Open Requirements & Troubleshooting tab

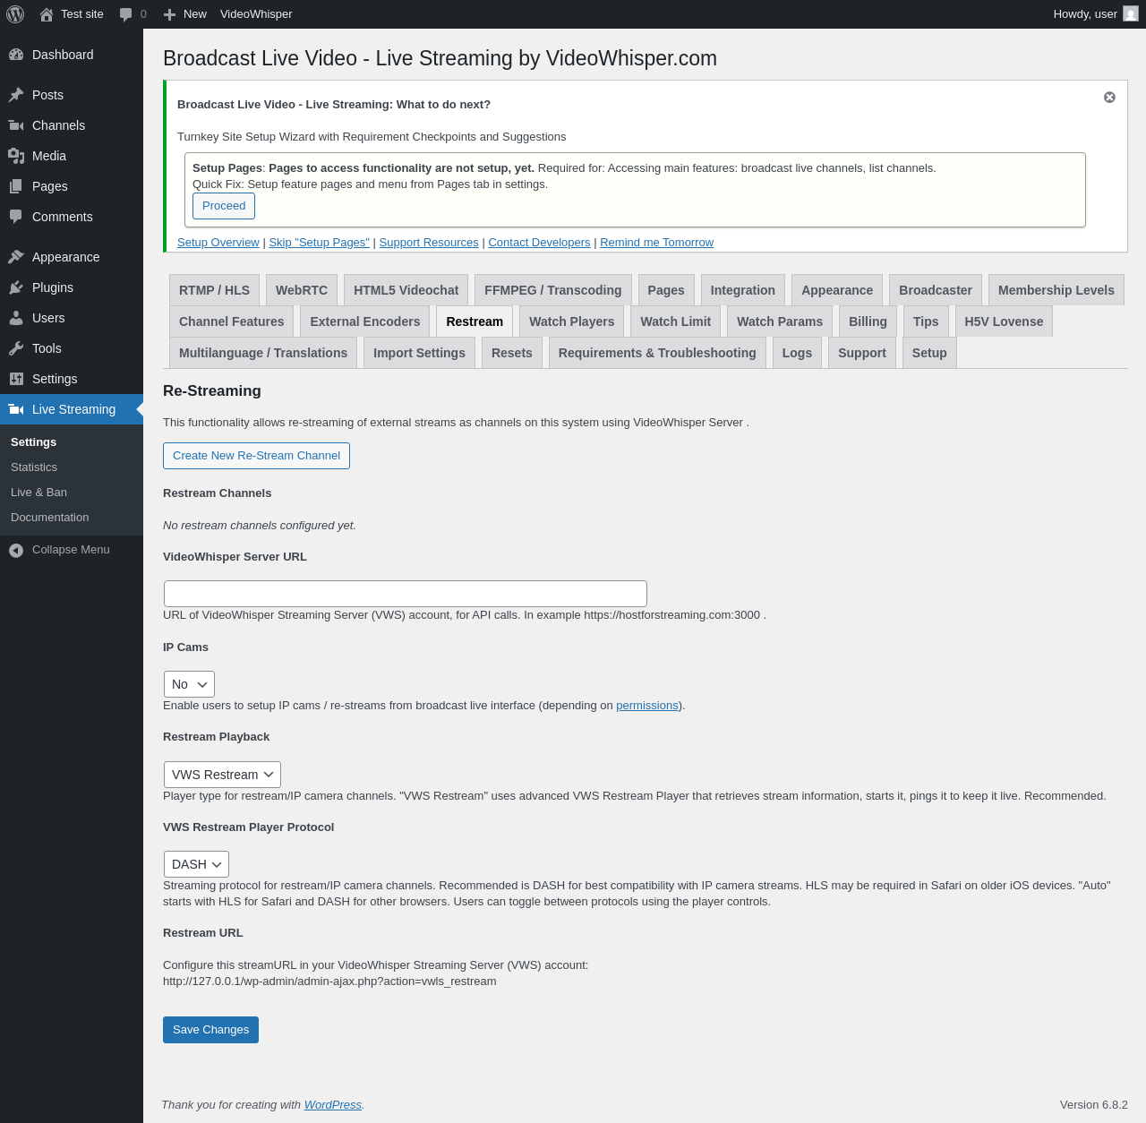click(657, 353)
